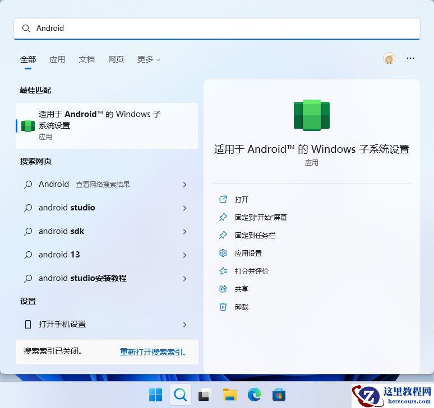
Task: Select 打分并评价 action
Action: (x=252, y=271)
